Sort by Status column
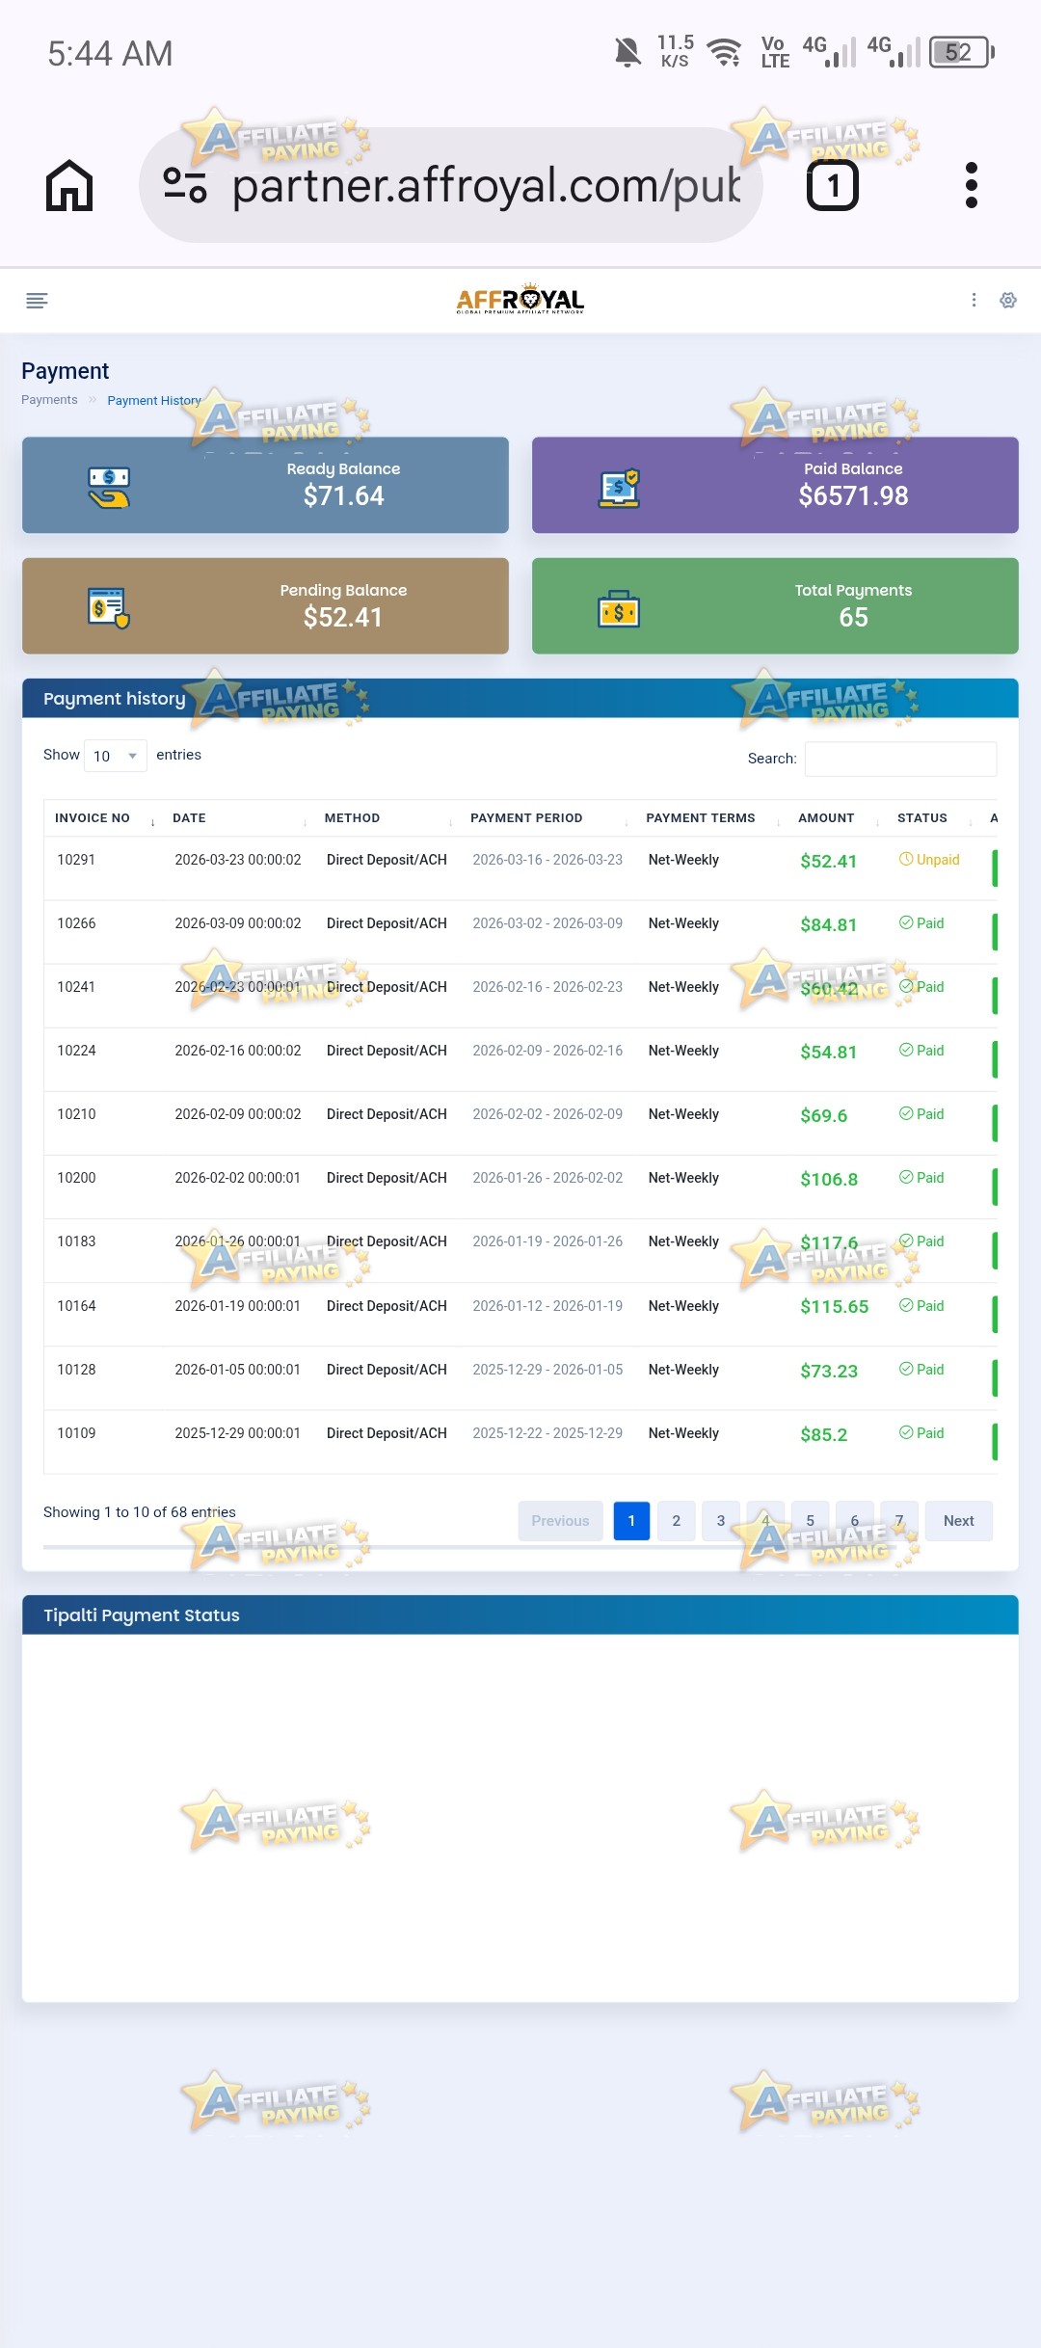The width and height of the screenshot is (1041, 2348). (x=933, y=817)
